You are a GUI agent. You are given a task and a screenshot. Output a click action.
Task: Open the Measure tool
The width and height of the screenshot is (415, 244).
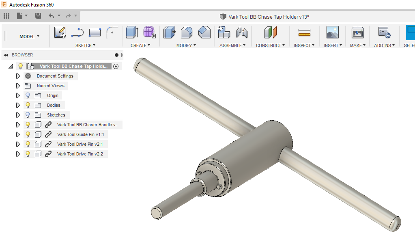(x=304, y=32)
